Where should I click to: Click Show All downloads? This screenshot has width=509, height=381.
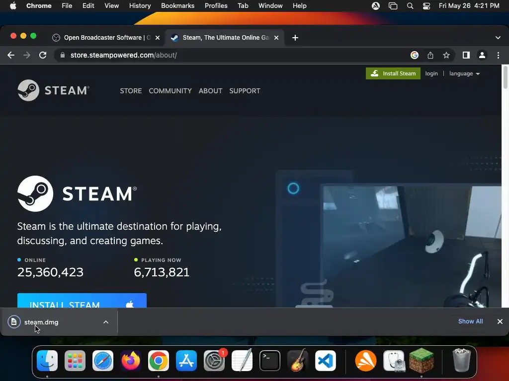coord(470,321)
